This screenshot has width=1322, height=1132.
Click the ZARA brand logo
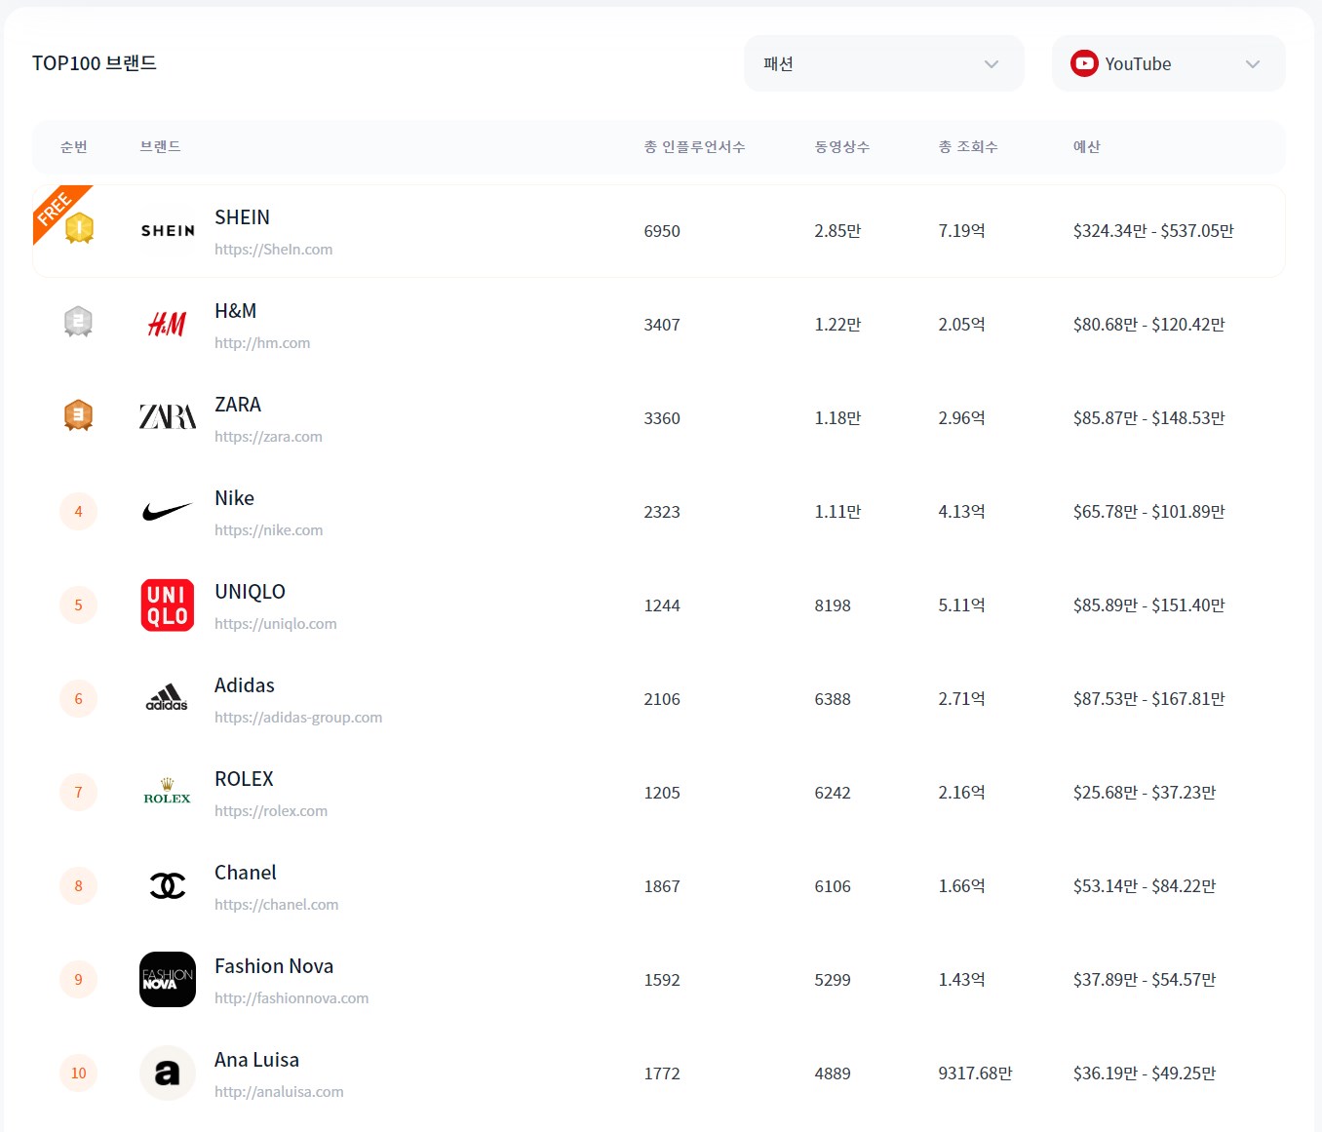168,417
